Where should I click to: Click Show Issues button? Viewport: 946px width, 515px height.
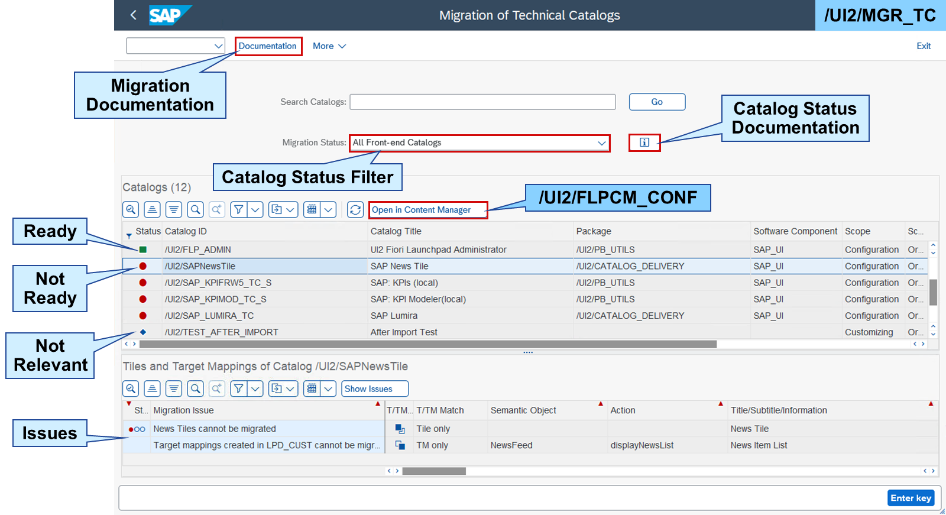coord(375,388)
